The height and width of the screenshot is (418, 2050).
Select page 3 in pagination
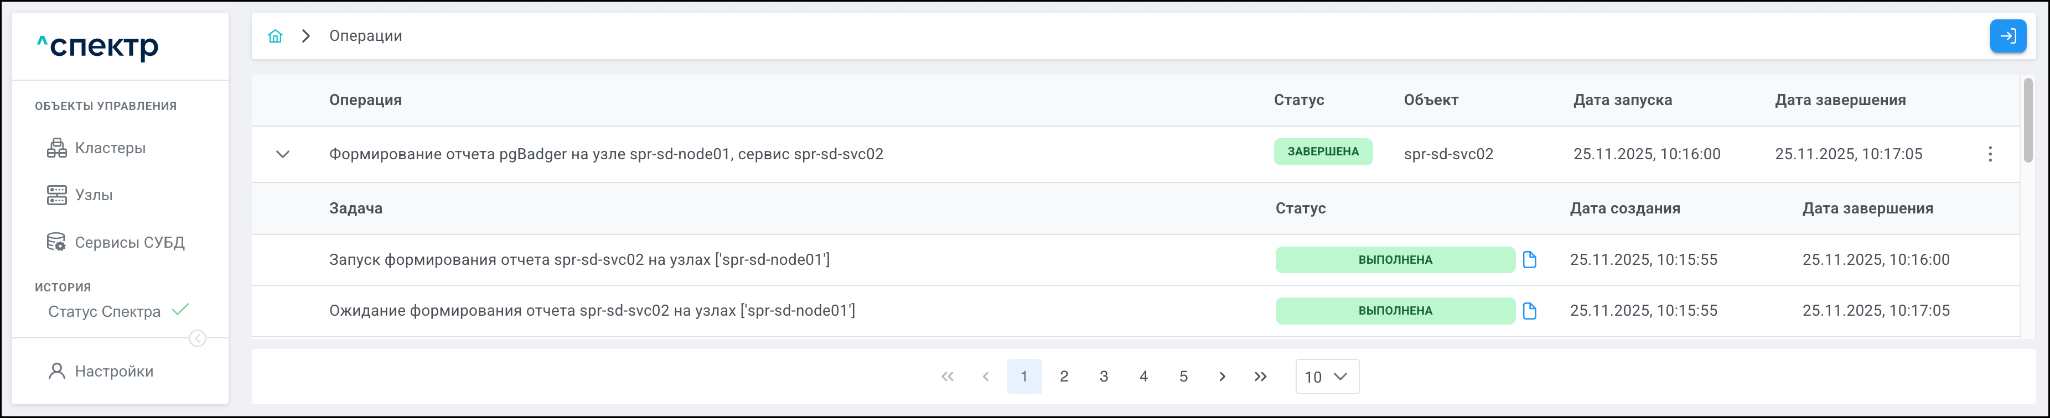(x=1104, y=377)
